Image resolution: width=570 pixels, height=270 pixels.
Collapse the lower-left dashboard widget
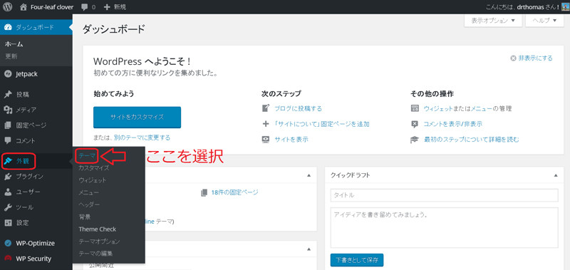tap(309, 249)
